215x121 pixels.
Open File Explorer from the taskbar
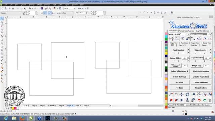(x=14, y=118)
